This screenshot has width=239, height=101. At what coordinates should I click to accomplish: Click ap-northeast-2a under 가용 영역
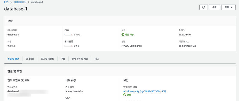click(74, 91)
